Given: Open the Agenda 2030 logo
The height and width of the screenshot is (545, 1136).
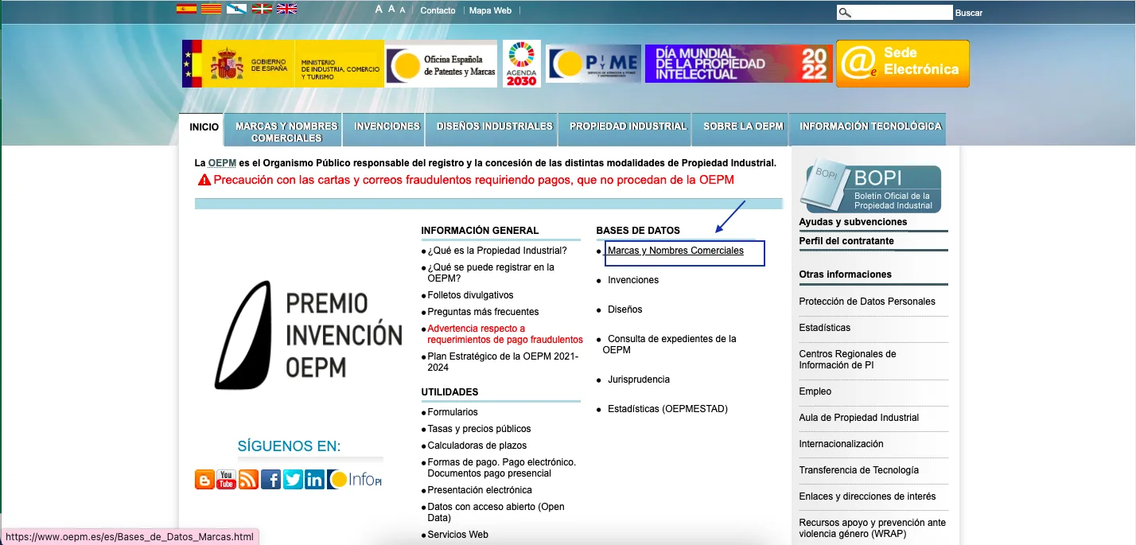Looking at the screenshot, I should (522, 64).
